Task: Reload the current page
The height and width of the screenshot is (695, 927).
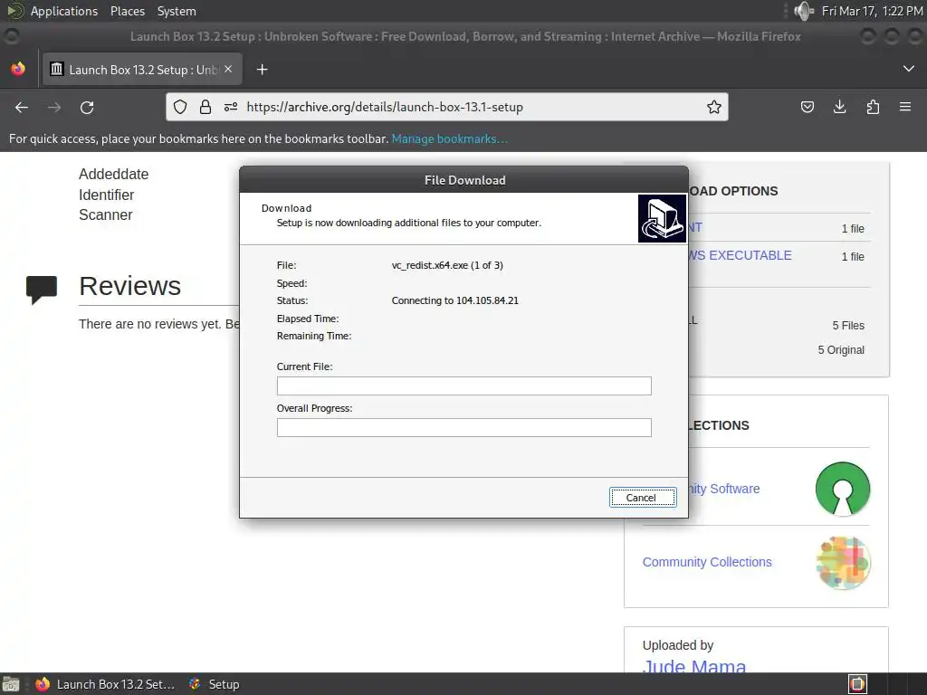Action: 87,107
